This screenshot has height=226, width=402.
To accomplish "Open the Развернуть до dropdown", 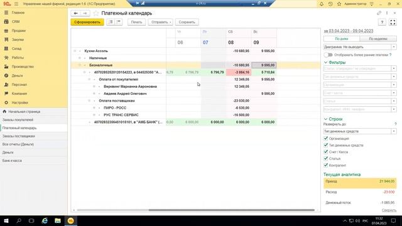I will (x=394, y=131).
